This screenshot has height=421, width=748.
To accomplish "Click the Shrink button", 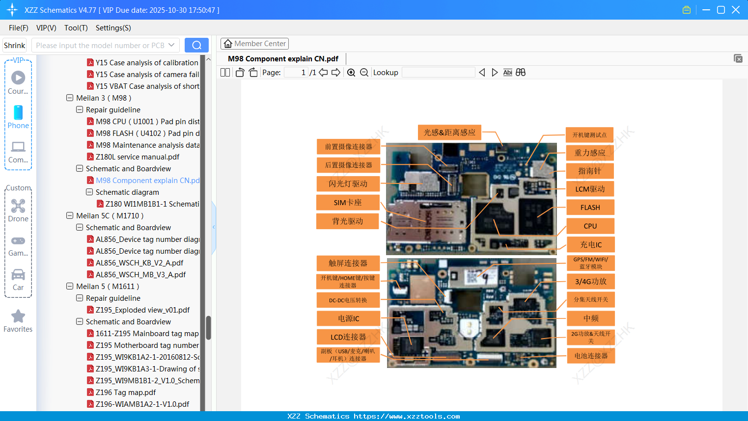I will pyautogui.click(x=14, y=45).
